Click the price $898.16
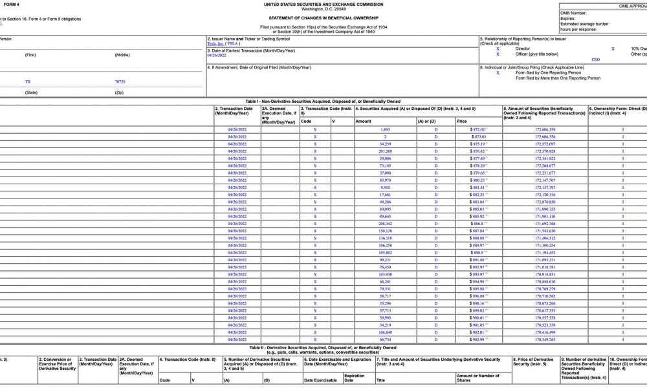Viewport: 647px width, 388px height. point(477,303)
